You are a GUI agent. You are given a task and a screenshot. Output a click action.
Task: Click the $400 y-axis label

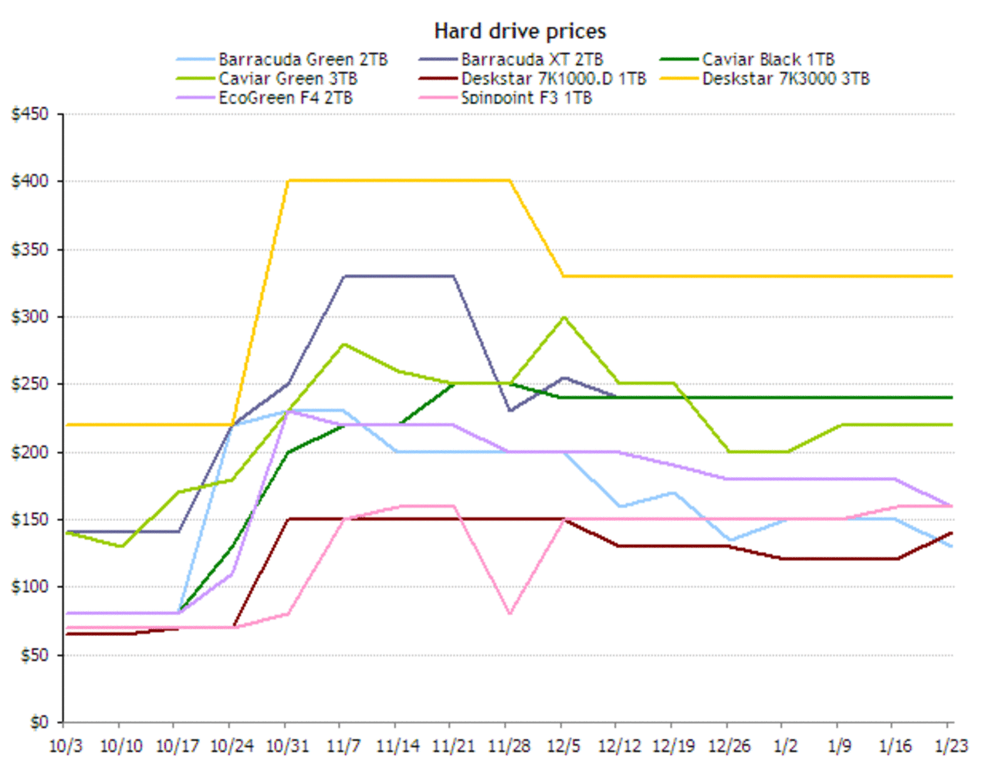pyautogui.click(x=30, y=181)
